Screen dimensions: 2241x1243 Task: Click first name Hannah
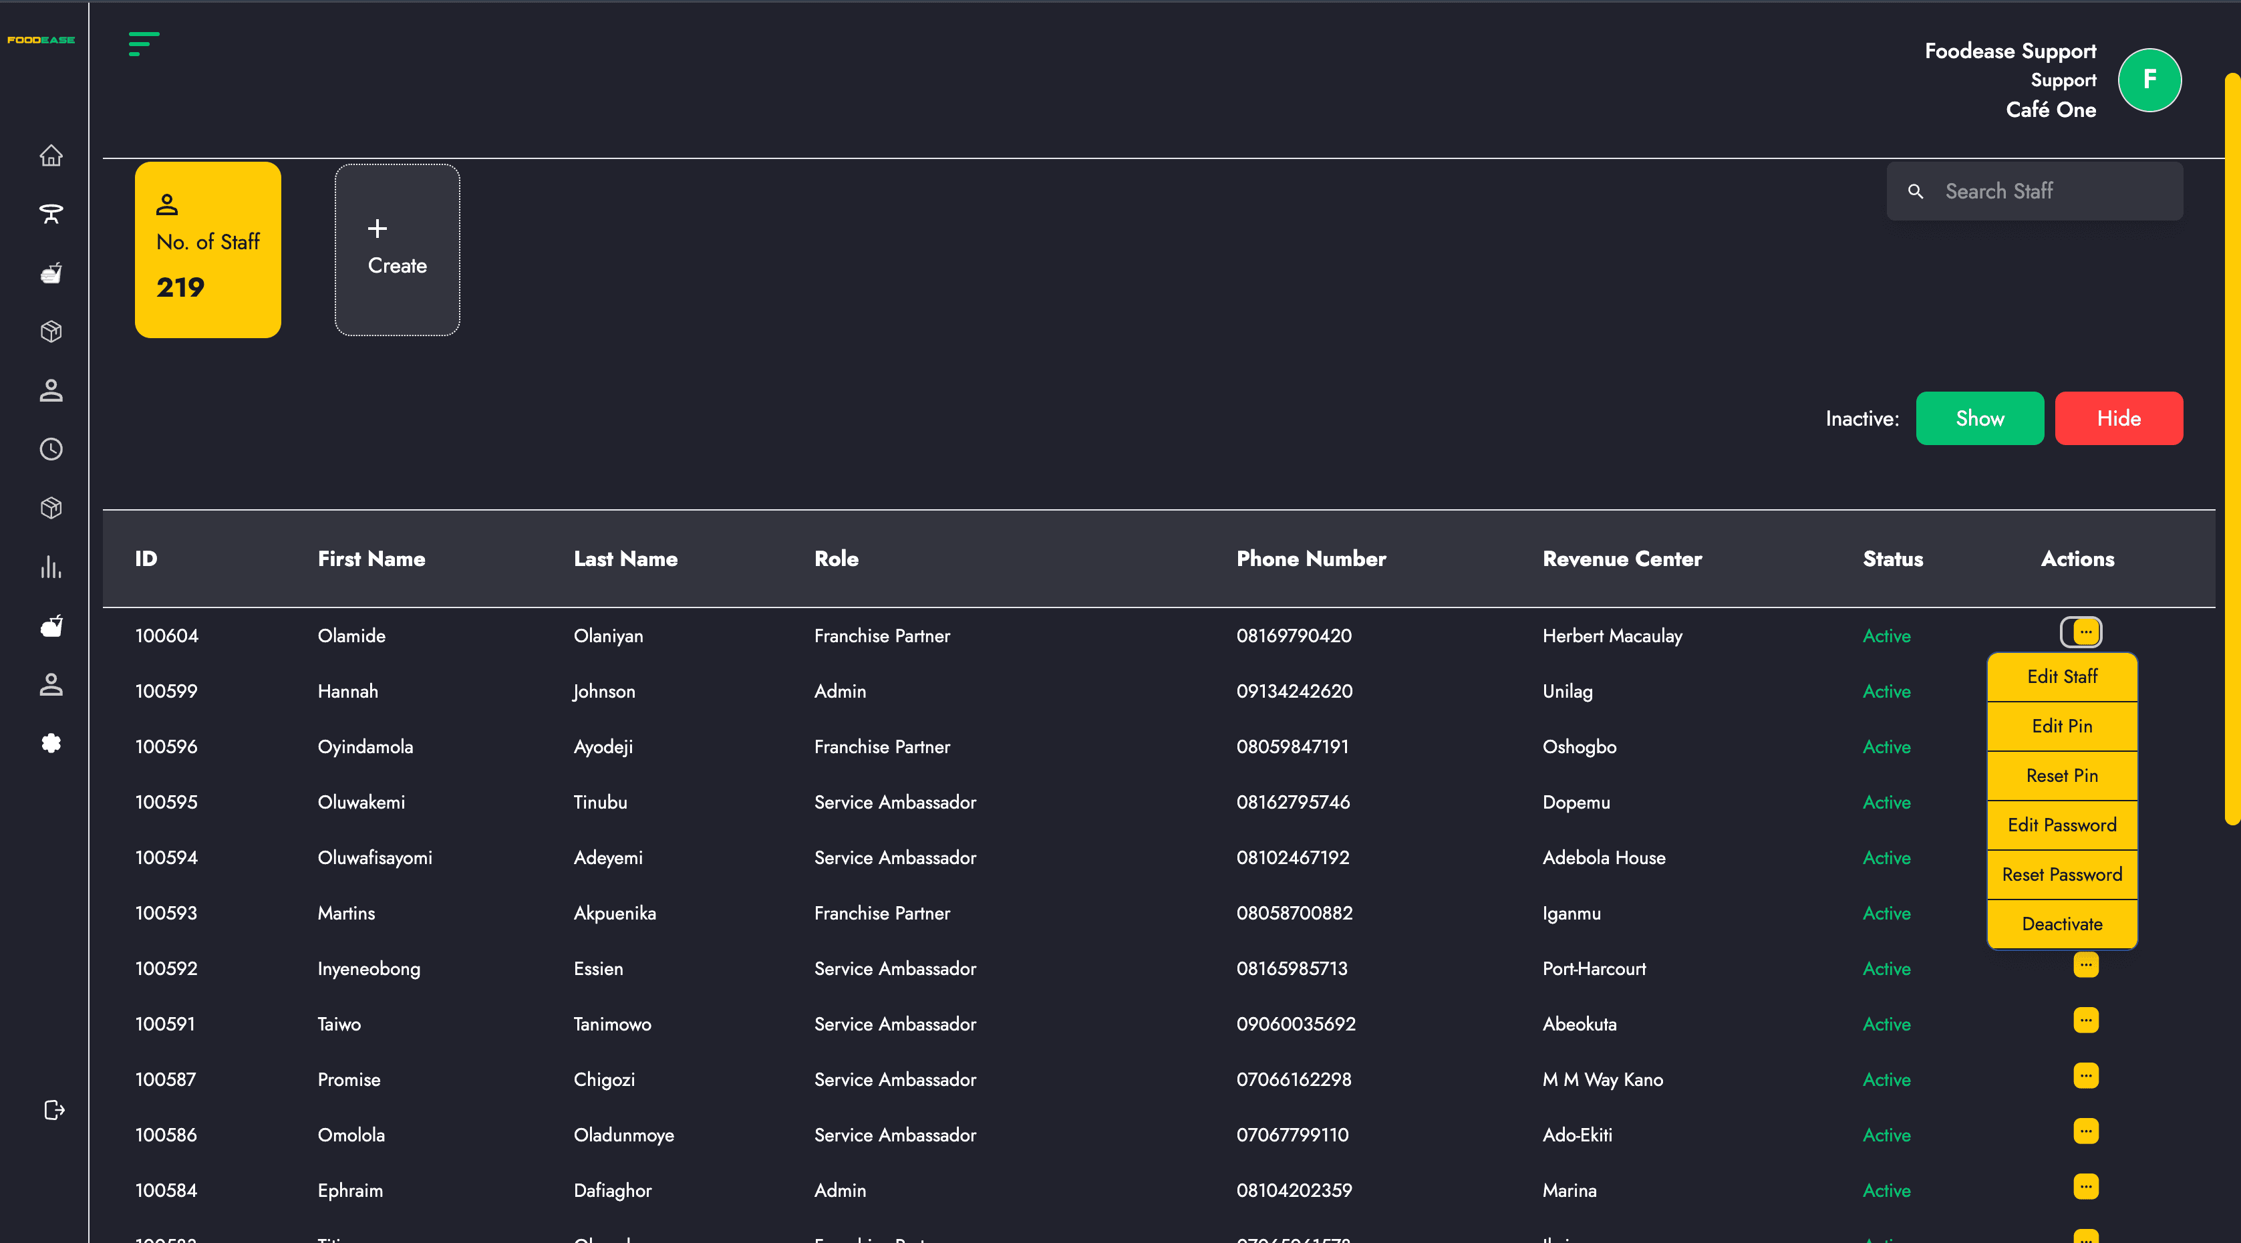(x=348, y=692)
